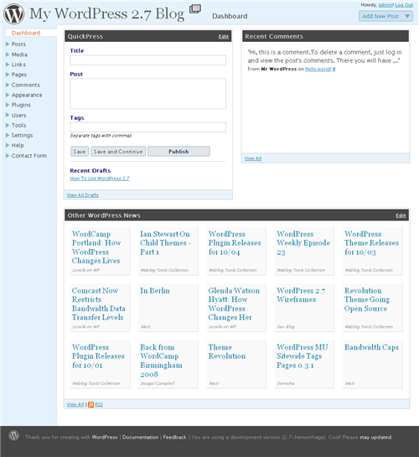The image size is (419, 457).
Task: Click the Save button in QuickPress
Action: [80, 152]
